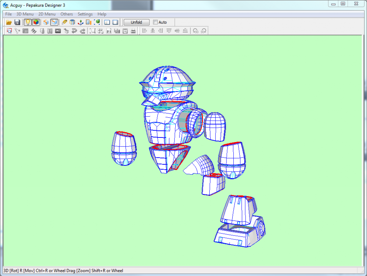
Task: Show the split two-pane window layout
Action: [x=107, y=22]
